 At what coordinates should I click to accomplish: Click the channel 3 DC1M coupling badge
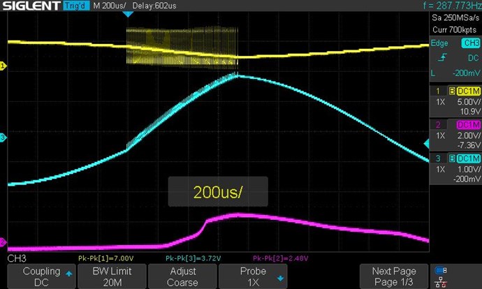(469, 158)
